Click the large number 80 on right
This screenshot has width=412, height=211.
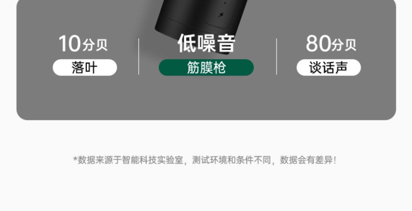click(318, 44)
